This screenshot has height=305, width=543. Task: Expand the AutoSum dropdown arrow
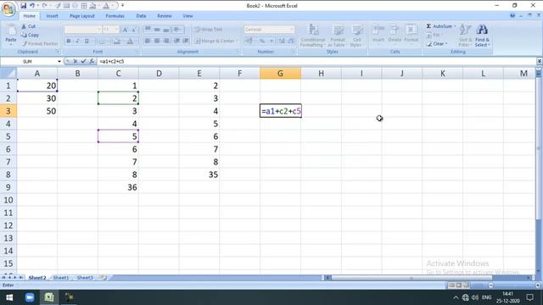coord(455,26)
